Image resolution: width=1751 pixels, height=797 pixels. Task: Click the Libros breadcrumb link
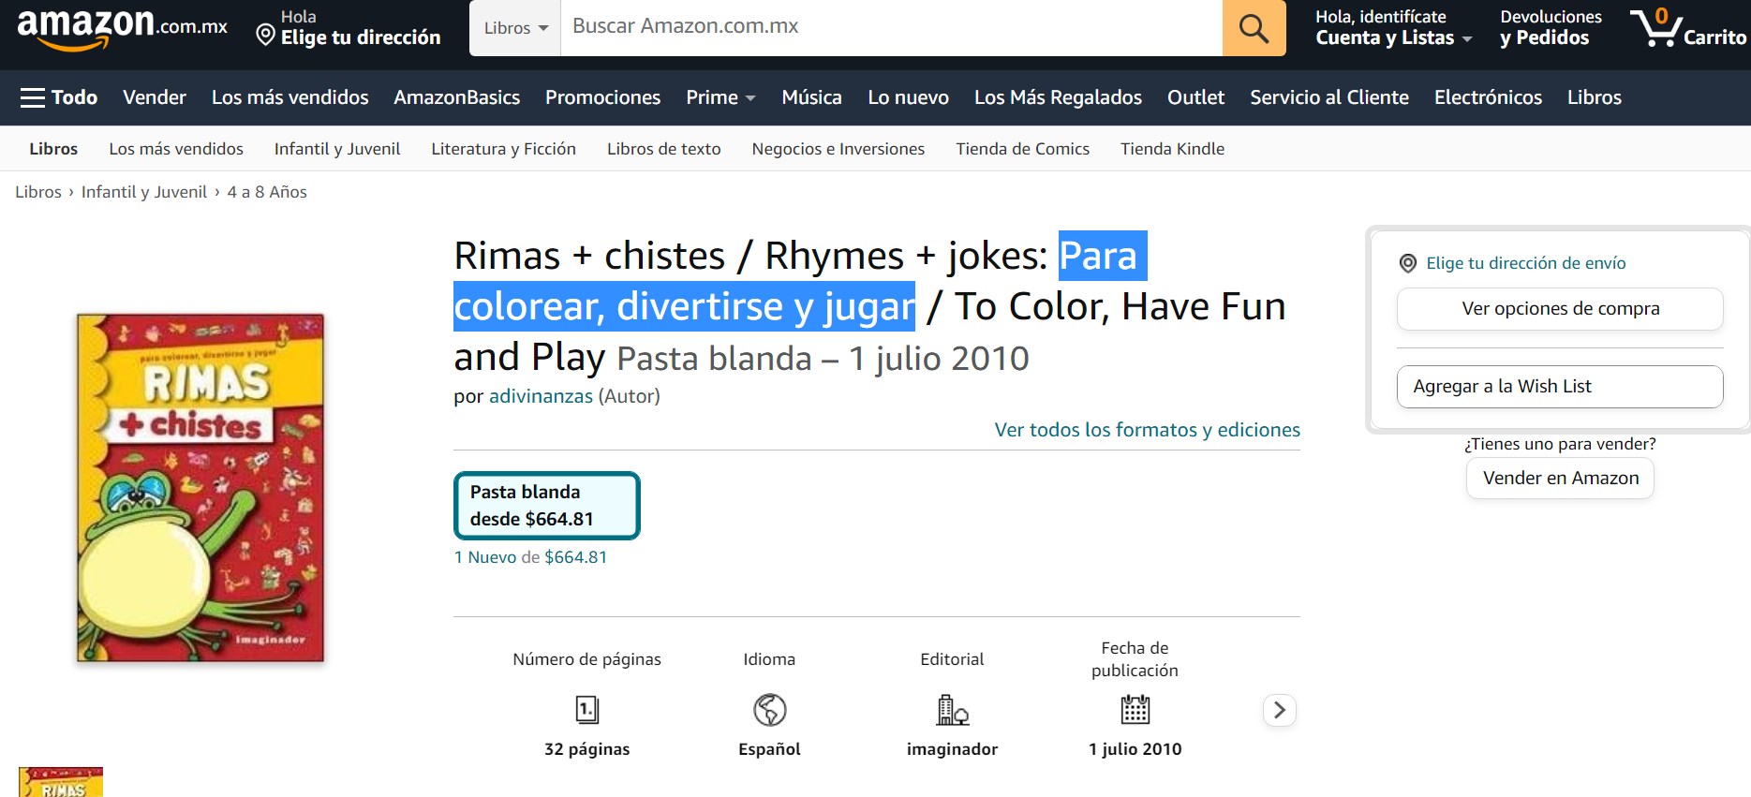pyautogui.click(x=38, y=192)
